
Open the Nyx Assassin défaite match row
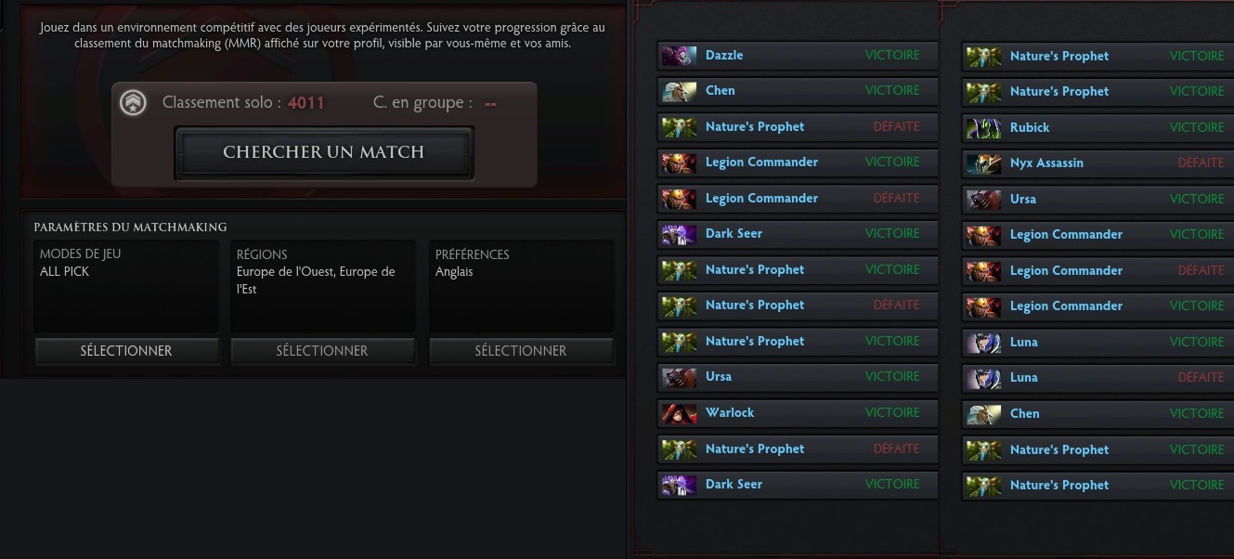1101,163
